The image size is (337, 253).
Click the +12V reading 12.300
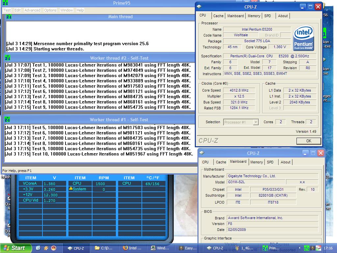pos(50,195)
